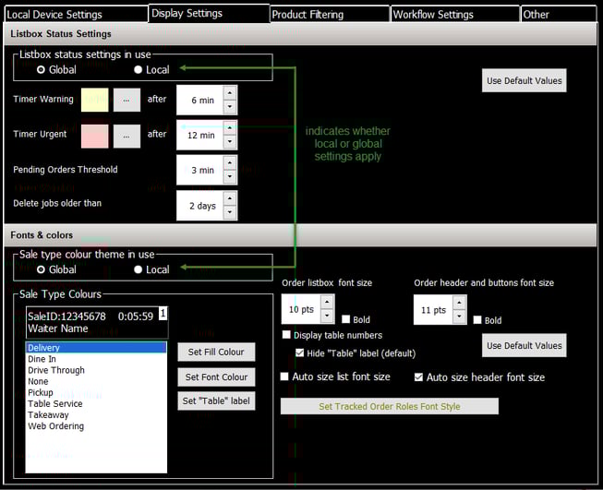Click the Set Font Colour button

point(216,377)
